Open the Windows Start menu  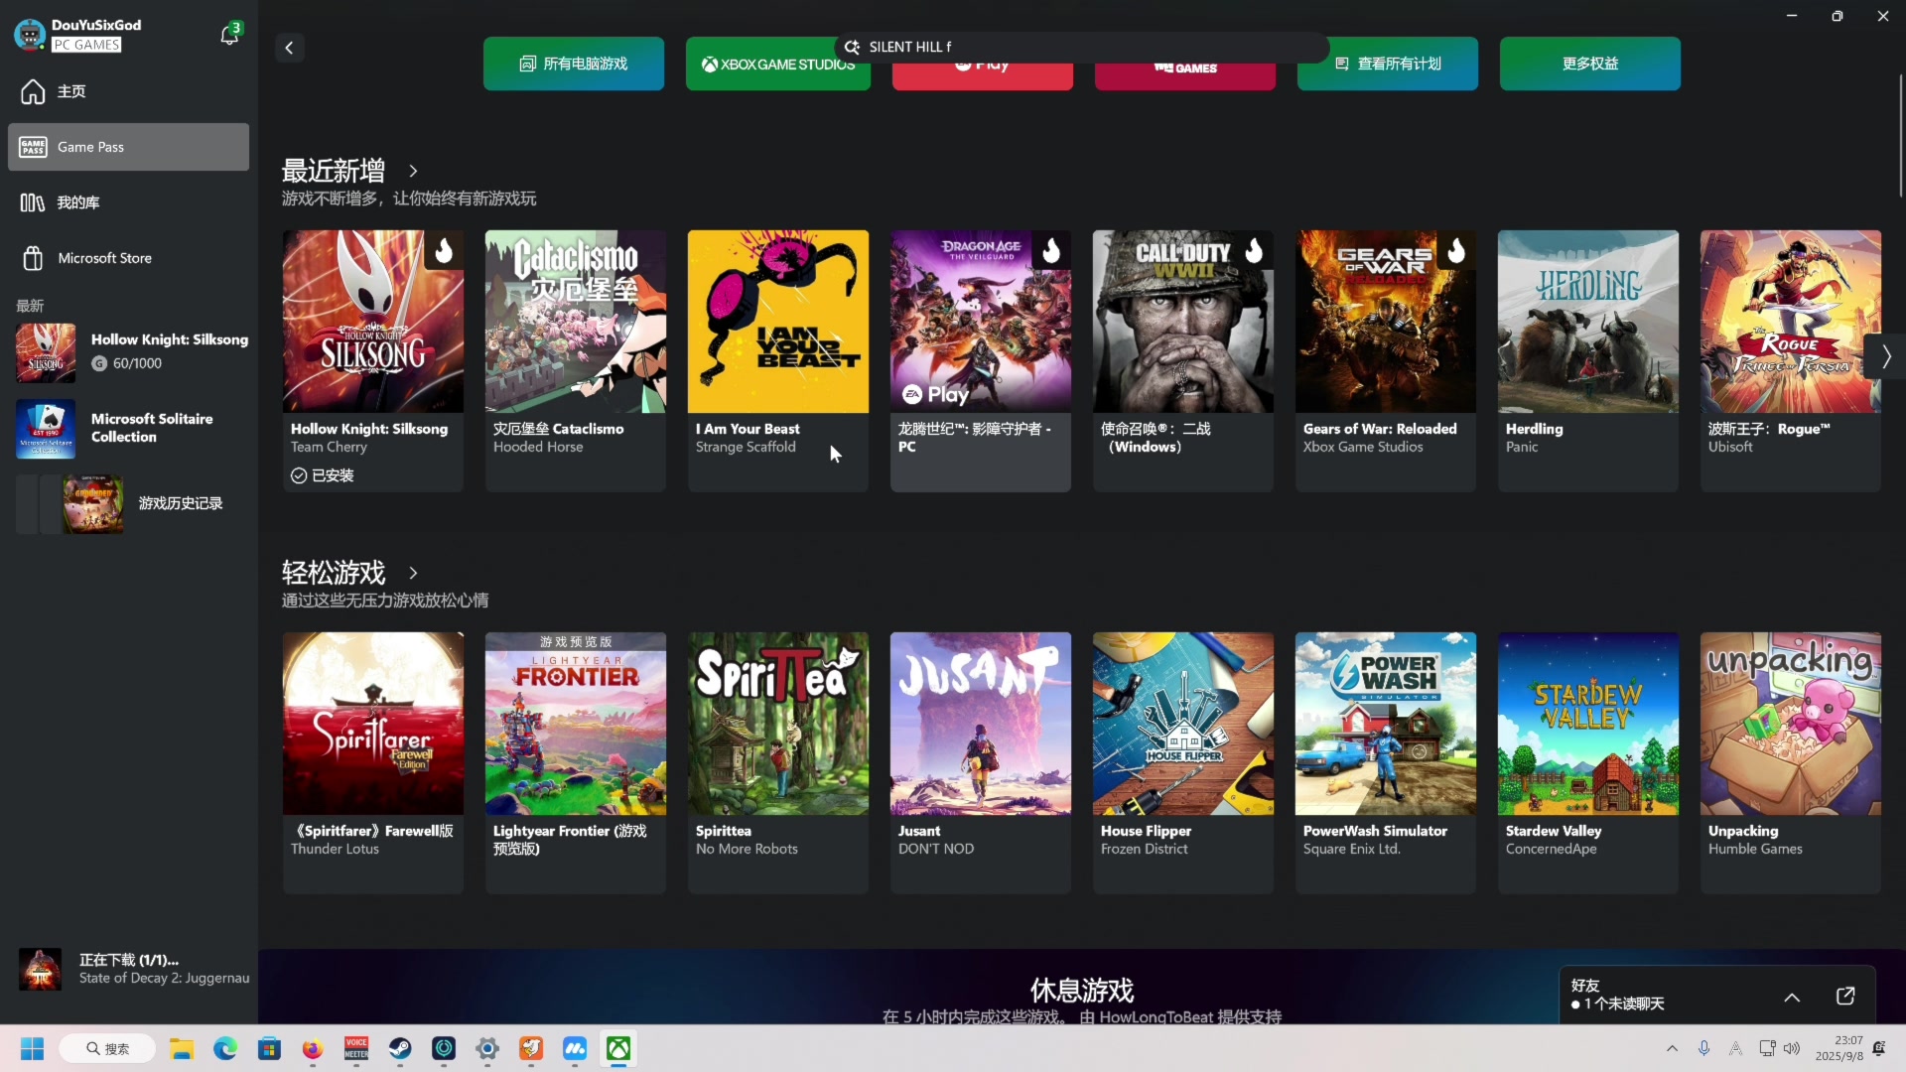32,1048
